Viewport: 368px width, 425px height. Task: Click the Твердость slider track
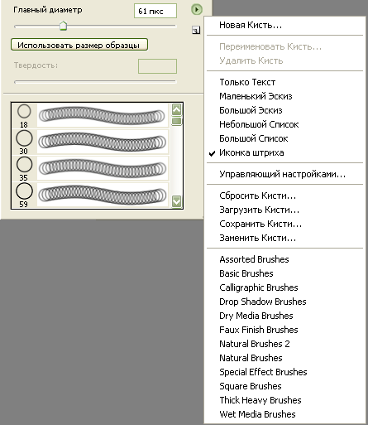(95, 82)
